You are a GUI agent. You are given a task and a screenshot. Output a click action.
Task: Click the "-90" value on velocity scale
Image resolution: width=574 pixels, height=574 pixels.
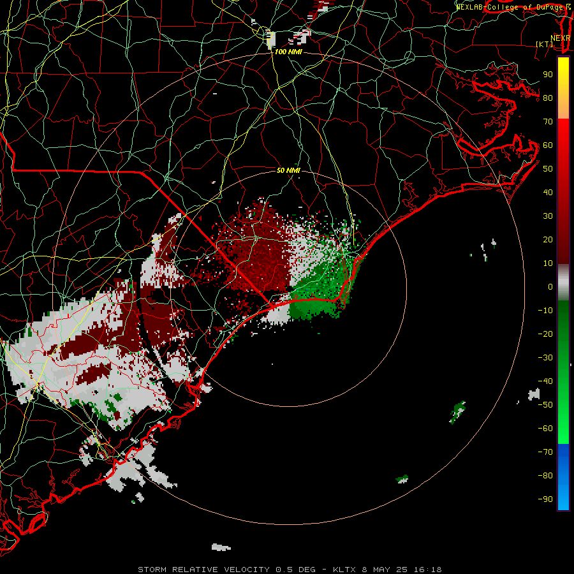coord(545,499)
